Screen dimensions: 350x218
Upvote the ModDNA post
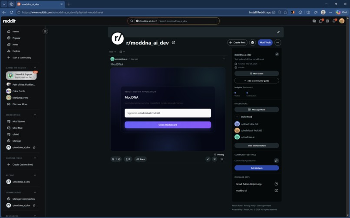(x=113, y=159)
